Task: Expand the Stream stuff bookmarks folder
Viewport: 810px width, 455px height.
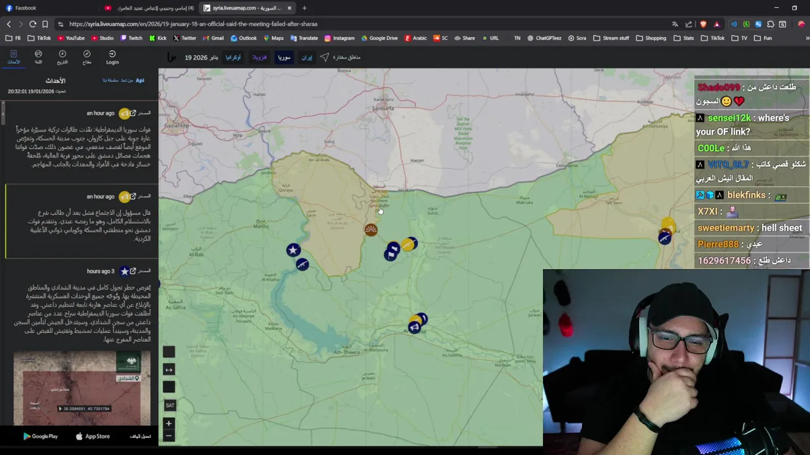Action: coord(611,38)
